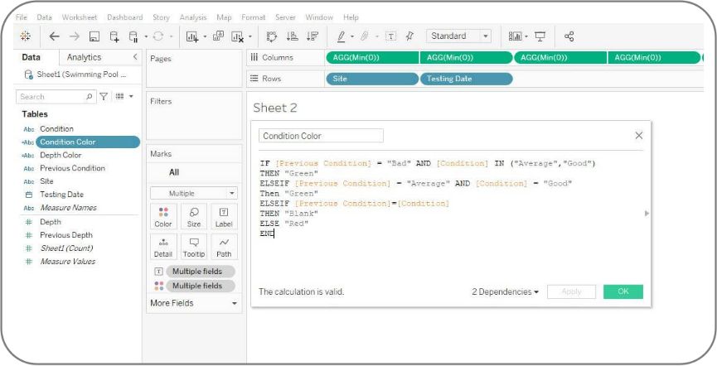The height and width of the screenshot is (366, 717).
Task: Start Presentation Mode
Action: [540, 36]
